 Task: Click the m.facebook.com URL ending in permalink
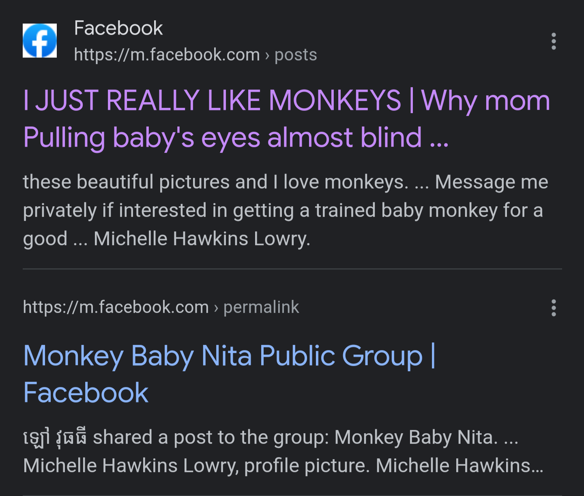point(116,307)
